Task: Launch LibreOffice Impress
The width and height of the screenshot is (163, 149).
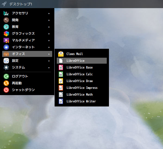Action: coord(82,88)
